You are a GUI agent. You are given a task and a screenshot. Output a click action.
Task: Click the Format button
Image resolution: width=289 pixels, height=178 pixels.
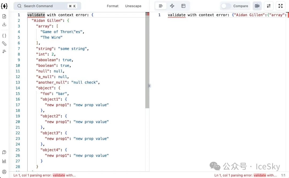point(113,6)
